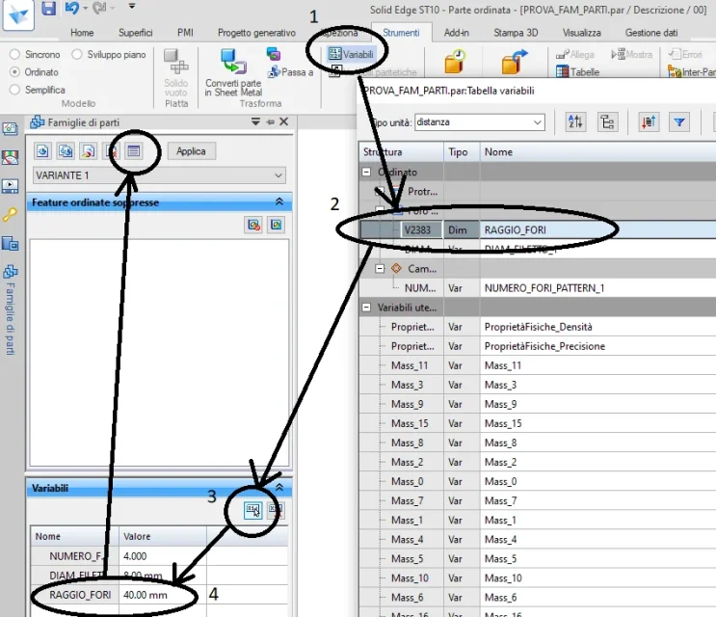716x617 pixels.
Task: Collapse the Feature ordinate soppresse section
Action: pos(279,202)
